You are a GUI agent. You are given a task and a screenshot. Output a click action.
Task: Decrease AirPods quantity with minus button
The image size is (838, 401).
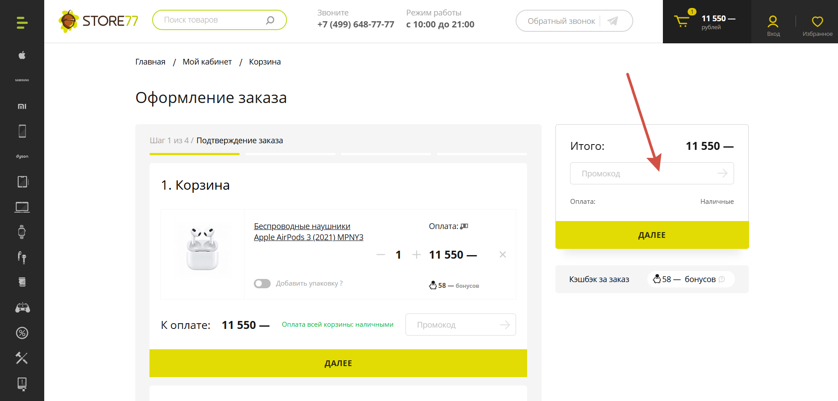click(381, 255)
